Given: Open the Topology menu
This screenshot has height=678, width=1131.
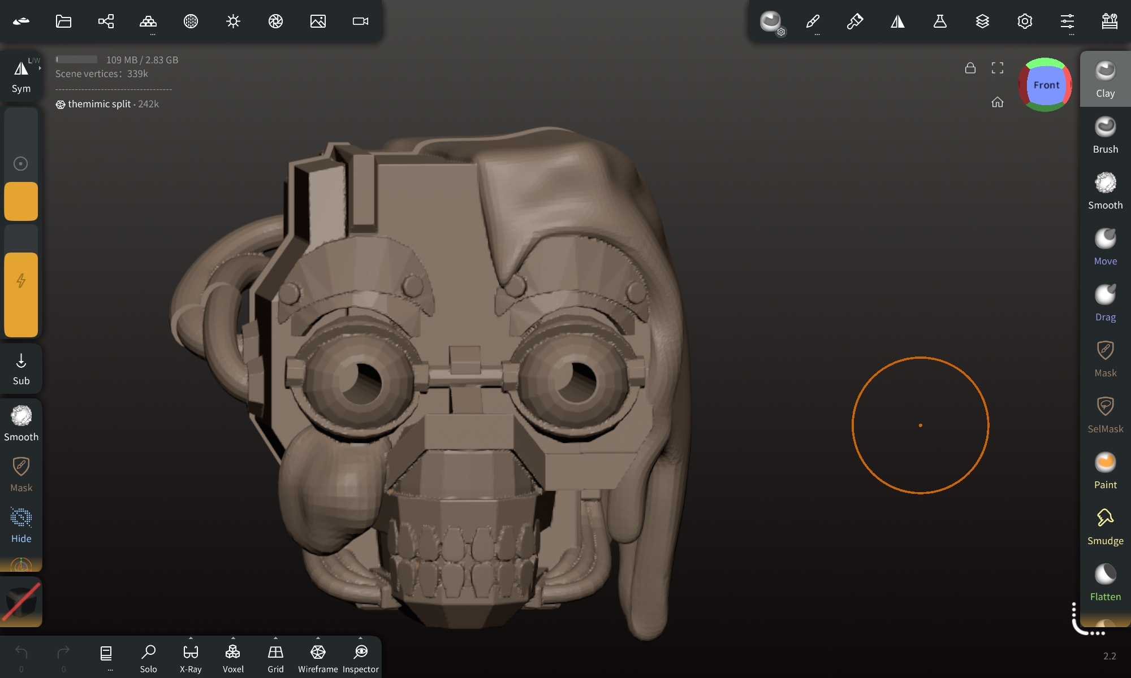Looking at the screenshot, I should [148, 21].
